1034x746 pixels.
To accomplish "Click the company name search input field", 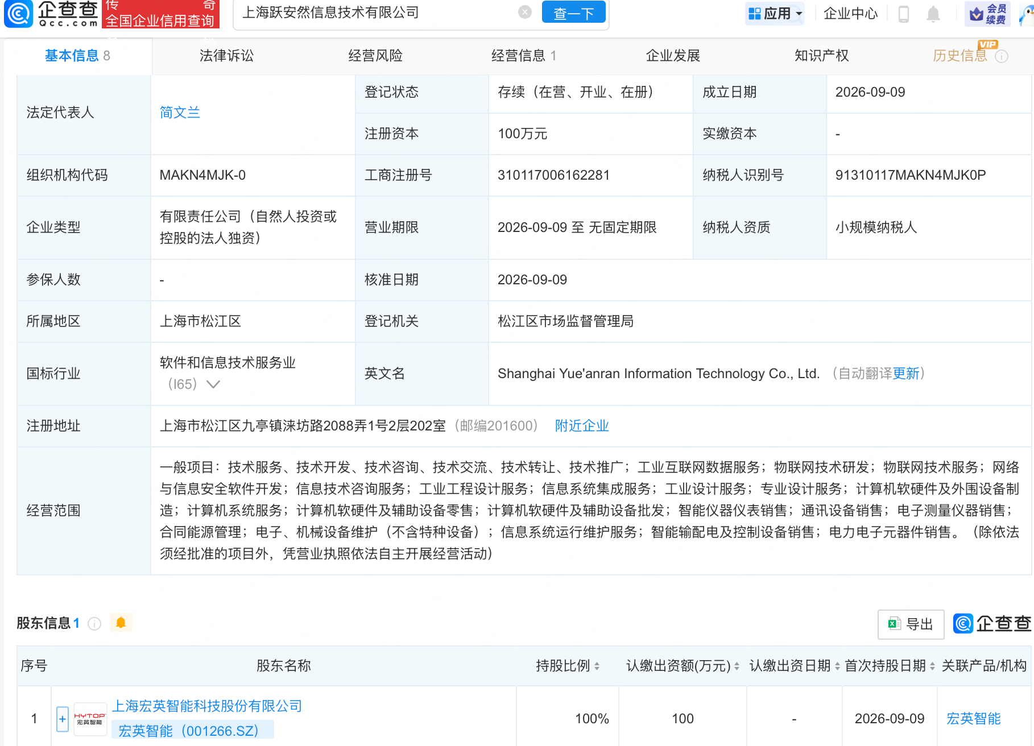I will [x=375, y=13].
